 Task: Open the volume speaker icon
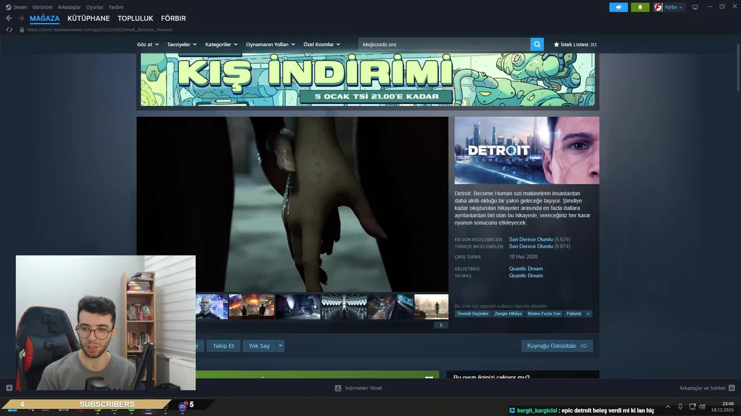click(702, 407)
